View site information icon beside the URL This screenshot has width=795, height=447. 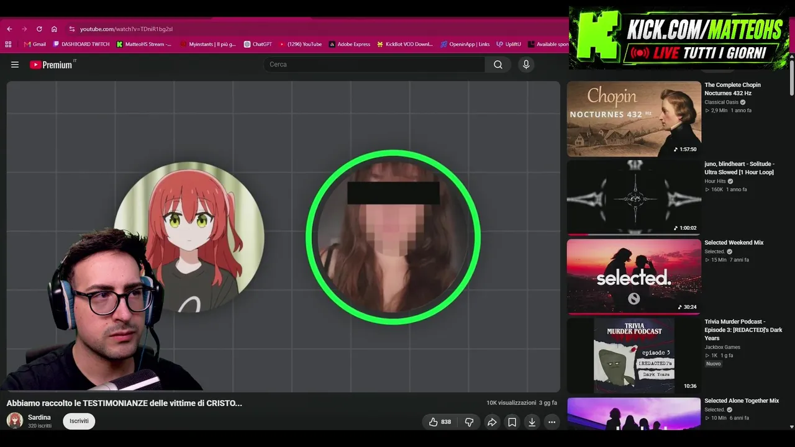coord(72,29)
